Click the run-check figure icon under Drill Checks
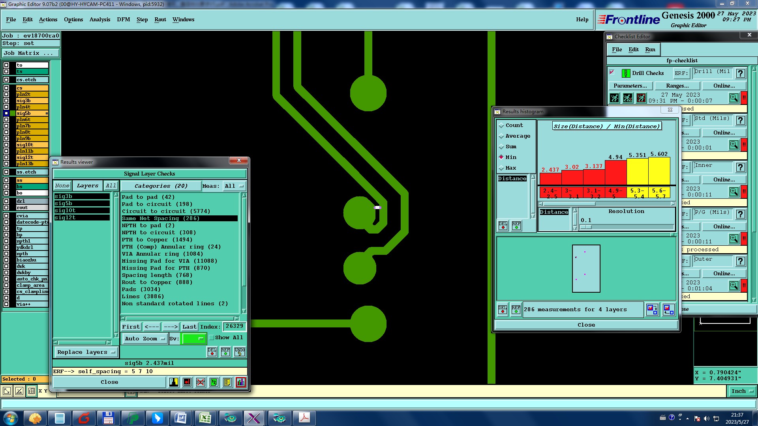 point(614,98)
